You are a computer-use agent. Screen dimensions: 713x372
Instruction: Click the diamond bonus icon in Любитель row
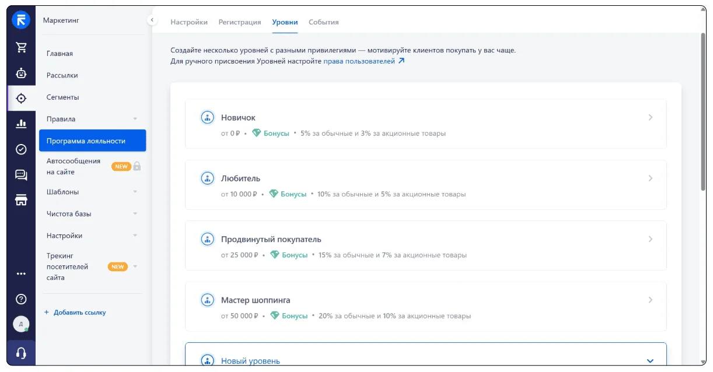pos(274,194)
